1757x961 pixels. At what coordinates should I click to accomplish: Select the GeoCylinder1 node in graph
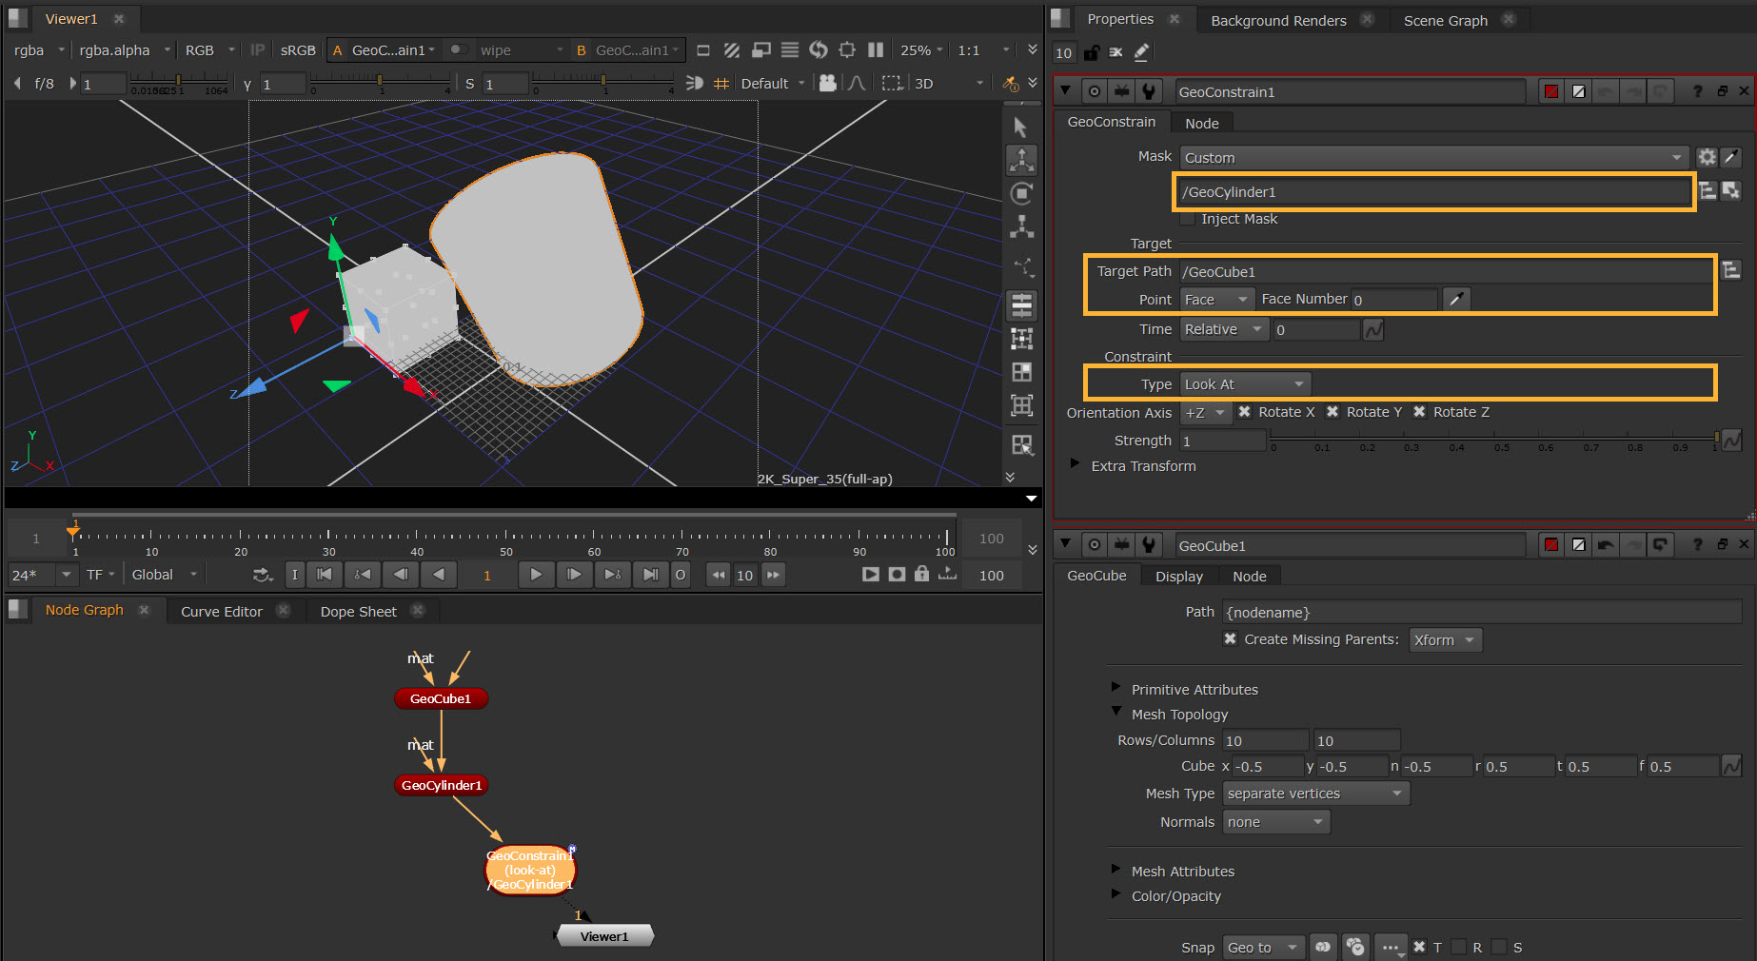pyautogui.click(x=442, y=785)
